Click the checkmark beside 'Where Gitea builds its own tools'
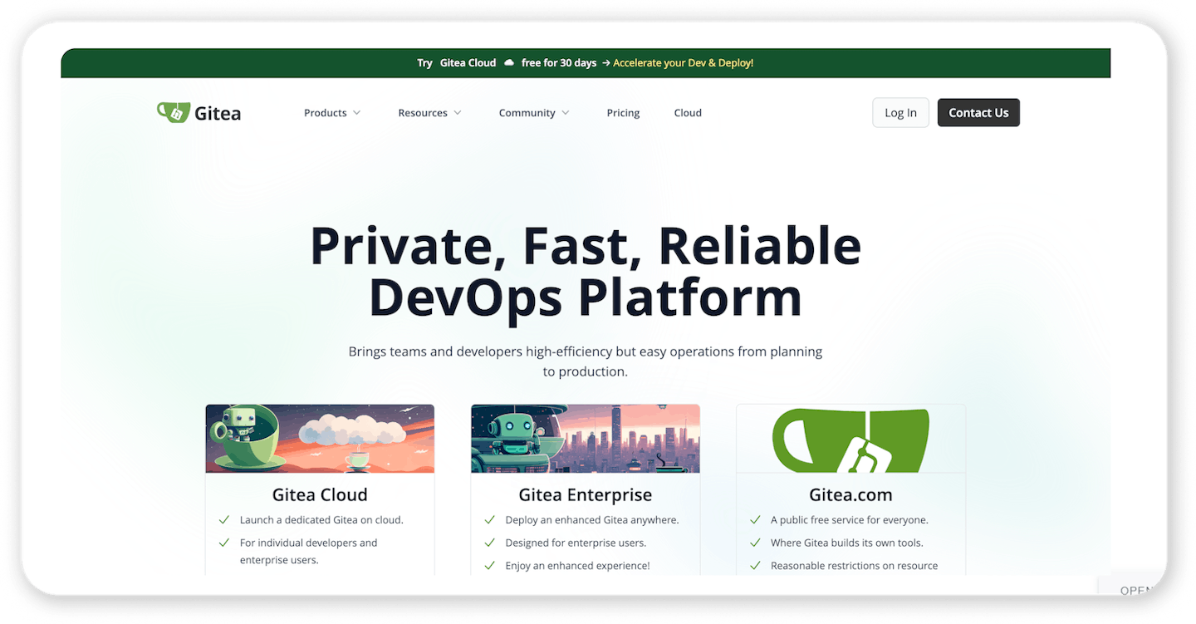 [x=755, y=543]
